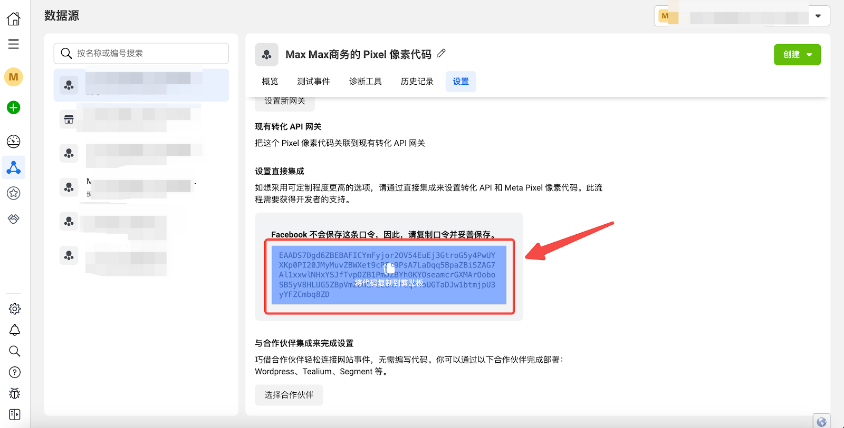
Task: Switch to the 测试事件 tab
Action: pos(313,82)
